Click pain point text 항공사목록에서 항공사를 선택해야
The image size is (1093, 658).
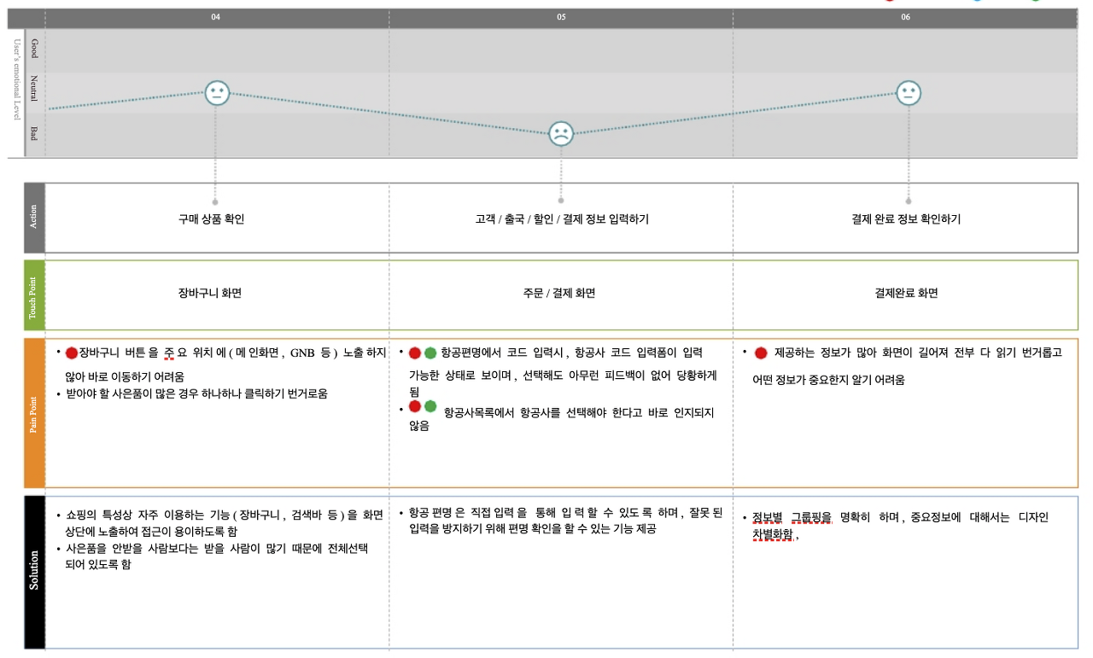[561, 418]
